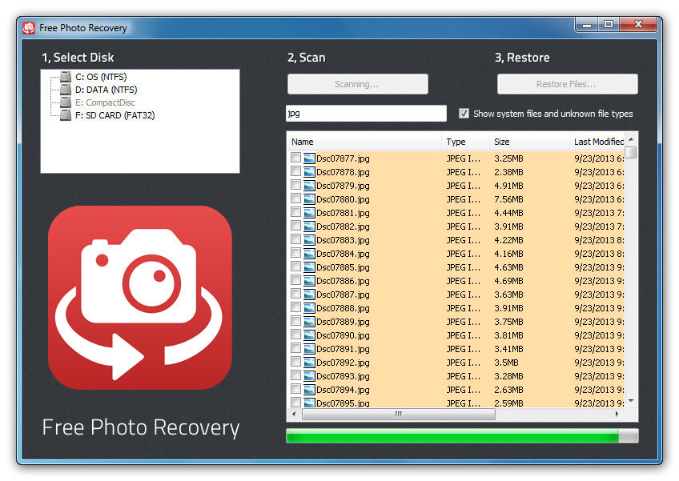Click image icon of Dsc07892.jpg
The width and height of the screenshot is (679, 481).
click(309, 363)
